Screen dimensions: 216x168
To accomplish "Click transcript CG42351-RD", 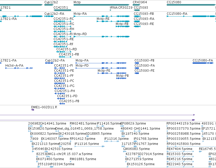I will click(x=67, y=49).
